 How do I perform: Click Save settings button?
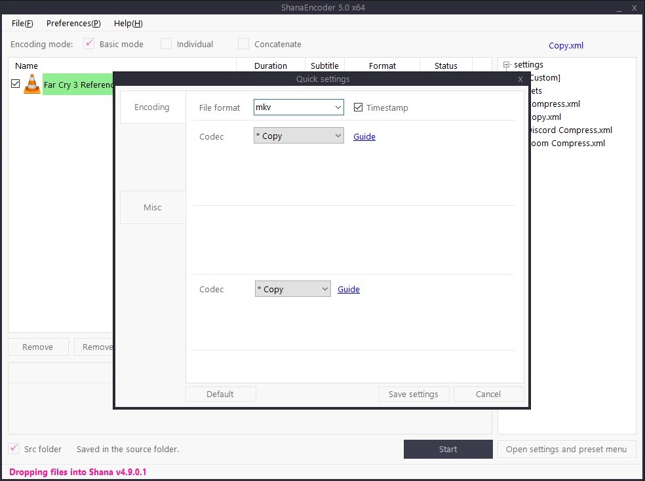click(x=414, y=394)
